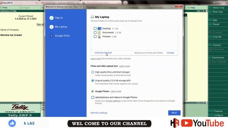Open Learn more about photo and video uploads

[x=96, y=59]
